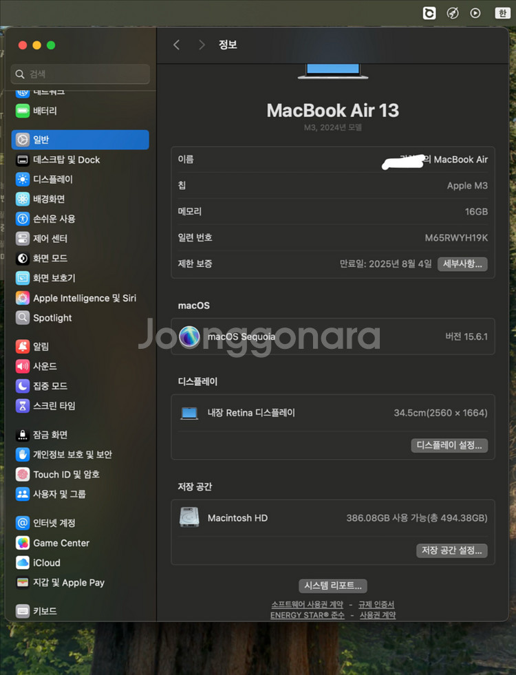Open the 사용권 계약 link

point(378,615)
